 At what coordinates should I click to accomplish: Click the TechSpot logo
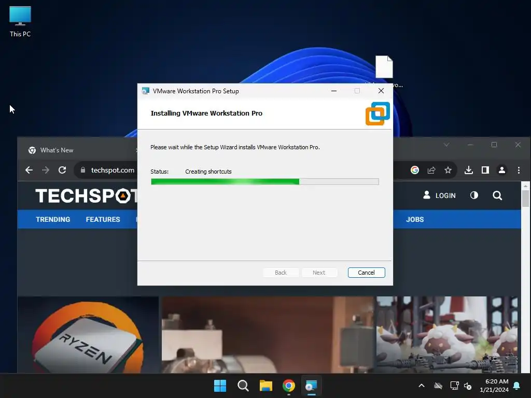pos(87,195)
